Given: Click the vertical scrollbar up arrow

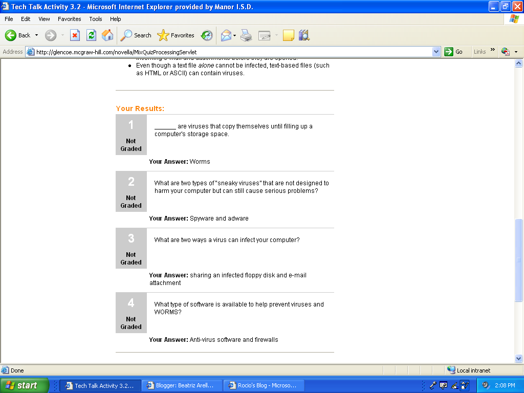Looking at the screenshot, I should click(x=519, y=63).
